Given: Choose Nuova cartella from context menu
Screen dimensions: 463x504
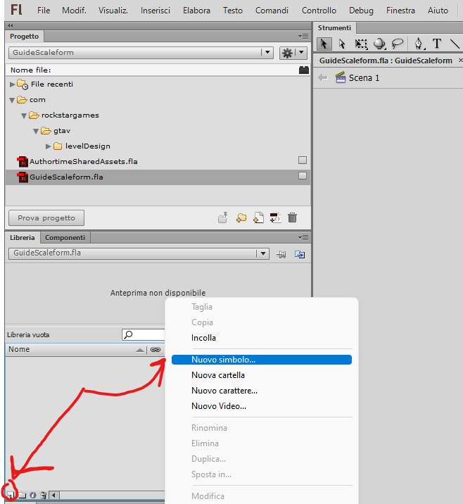Looking at the screenshot, I should tap(262, 375).
